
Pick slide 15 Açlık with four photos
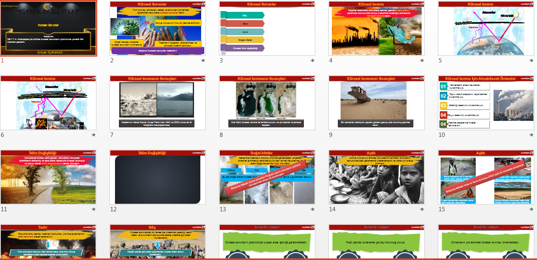point(486,177)
